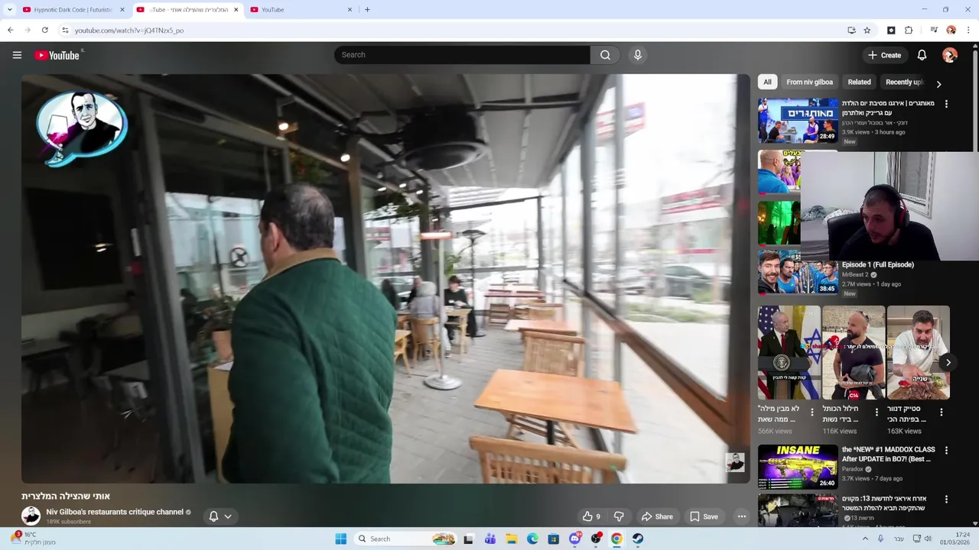Save video to playlist
The width and height of the screenshot is (979, 550).
click(x=704, y=516)
